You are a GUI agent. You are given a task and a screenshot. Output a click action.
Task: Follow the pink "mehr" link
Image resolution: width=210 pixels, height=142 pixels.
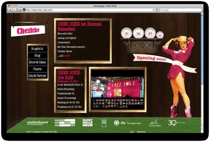point(67,56)
